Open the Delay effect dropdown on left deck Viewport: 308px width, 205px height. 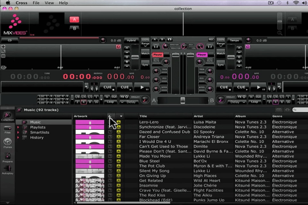tap(129, 102)
